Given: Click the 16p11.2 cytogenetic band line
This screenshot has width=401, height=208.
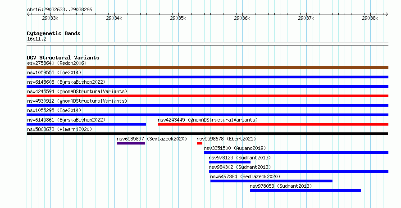Looking at the screenshot, I should click(207, 44).
